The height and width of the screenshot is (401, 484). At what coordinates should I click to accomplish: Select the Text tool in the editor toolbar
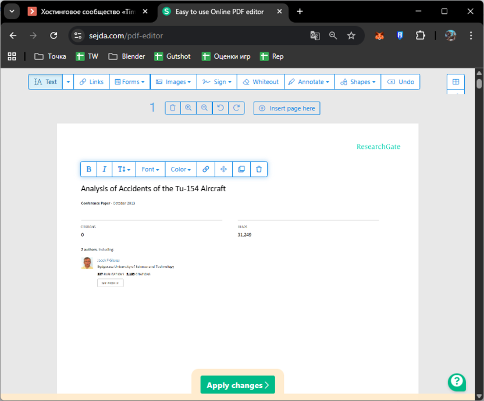coord(46,82)
